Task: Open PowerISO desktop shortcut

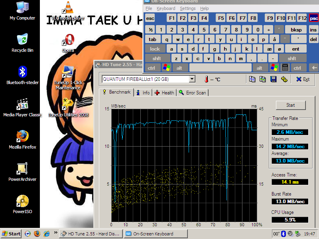Action: [x=22, y=204]
